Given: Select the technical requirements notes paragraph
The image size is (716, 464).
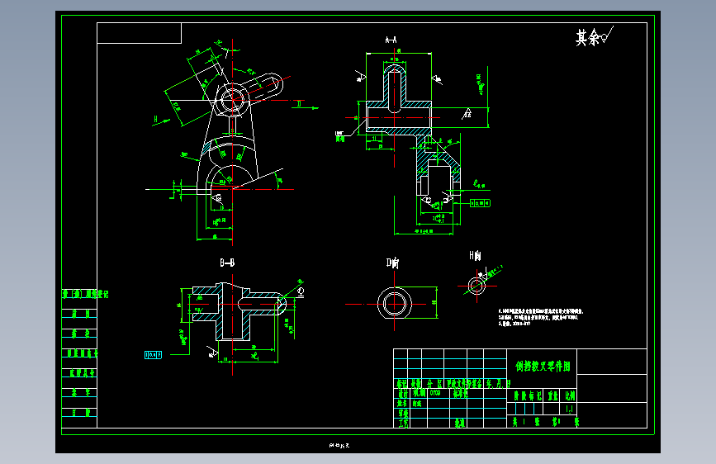Looking at the screenshot, I should (541, 317).
